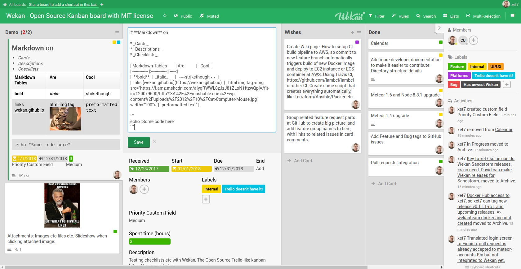Toggle the Public board visibility setting
Screen dimensions: 521x269
click(x=183, y=16)
